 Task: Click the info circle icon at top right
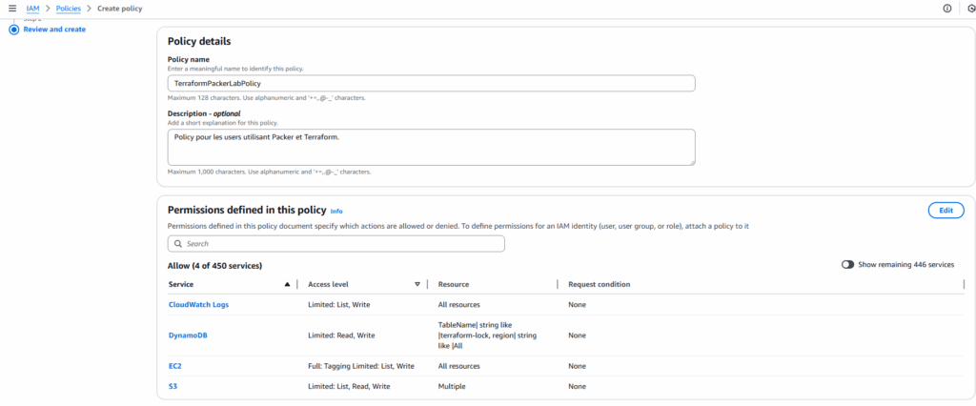coord(947,9)
